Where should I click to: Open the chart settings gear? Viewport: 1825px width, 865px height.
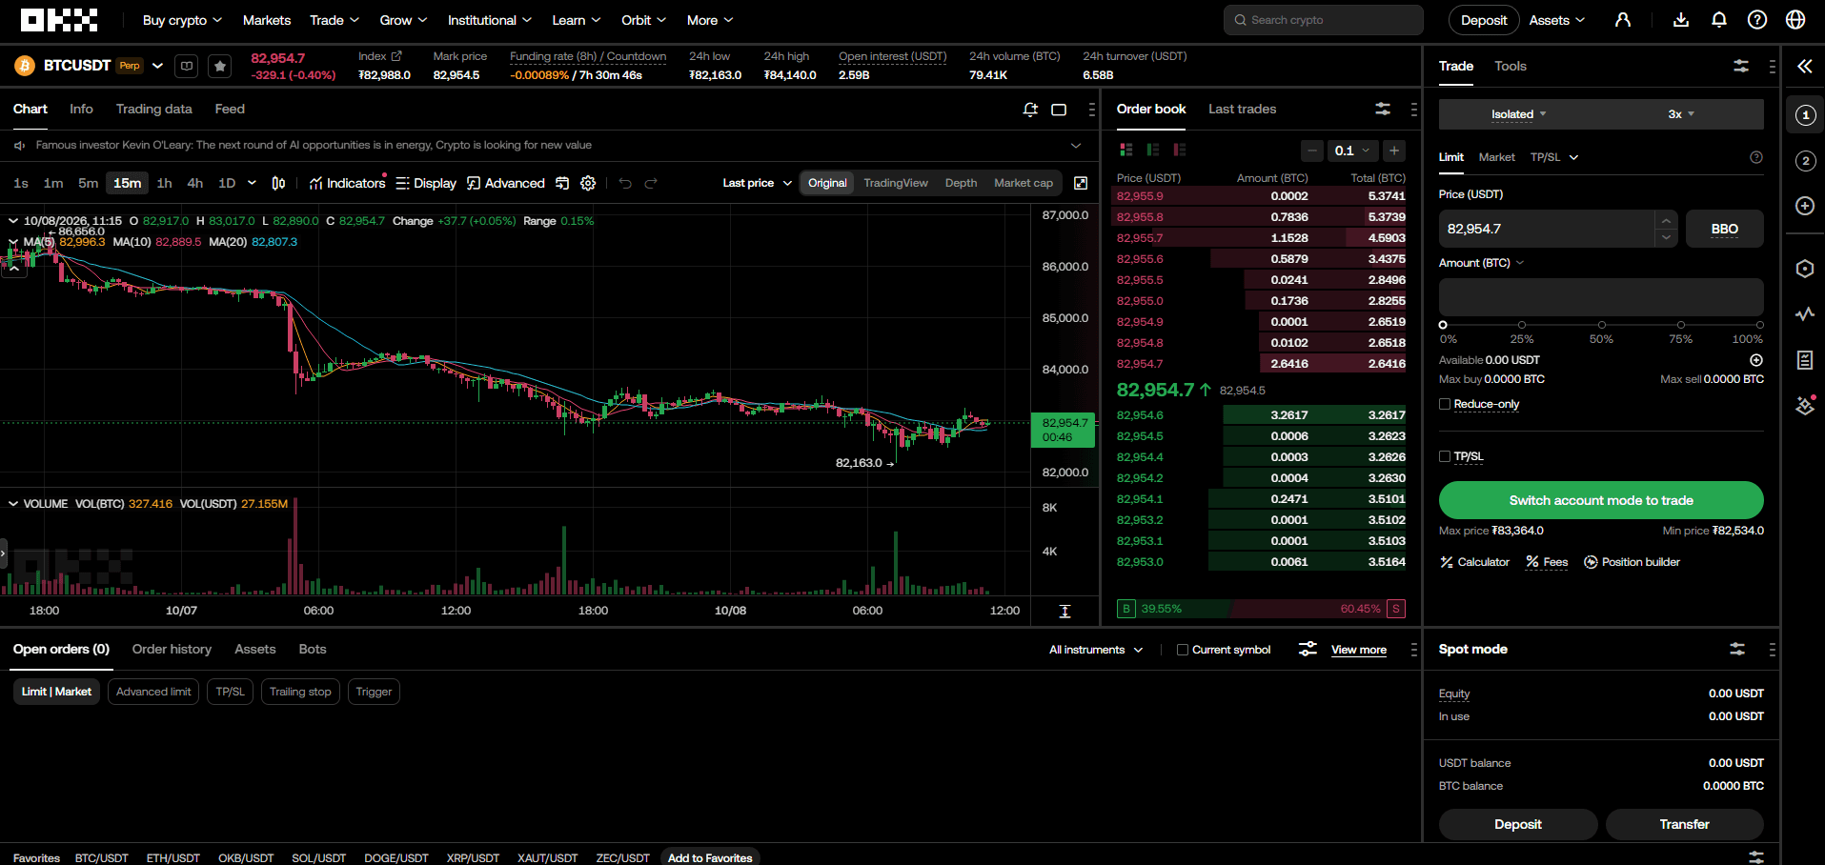(588, 183)
